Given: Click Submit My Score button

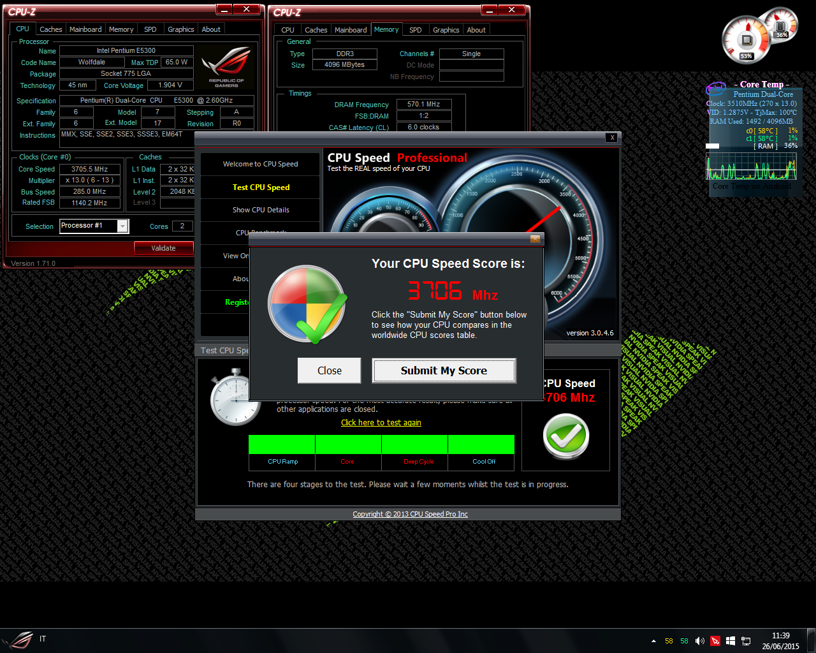Looking at the screenshot, I should [x=444, y=371].
